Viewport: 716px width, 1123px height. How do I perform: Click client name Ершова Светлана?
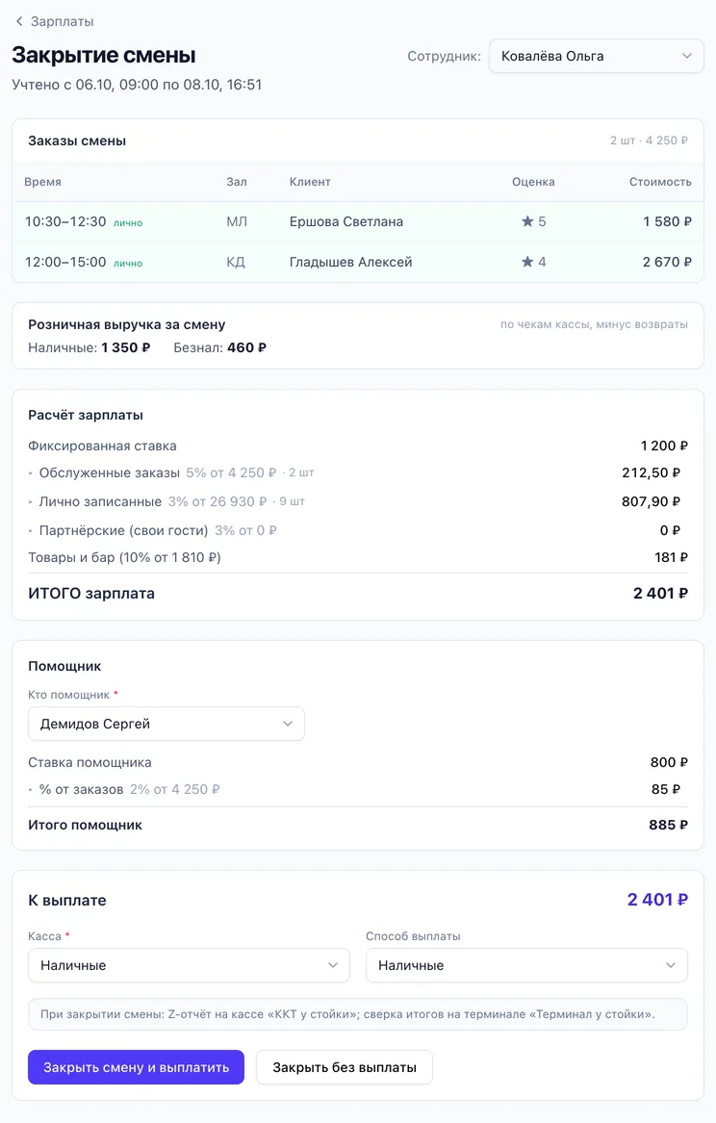point(345,222)
